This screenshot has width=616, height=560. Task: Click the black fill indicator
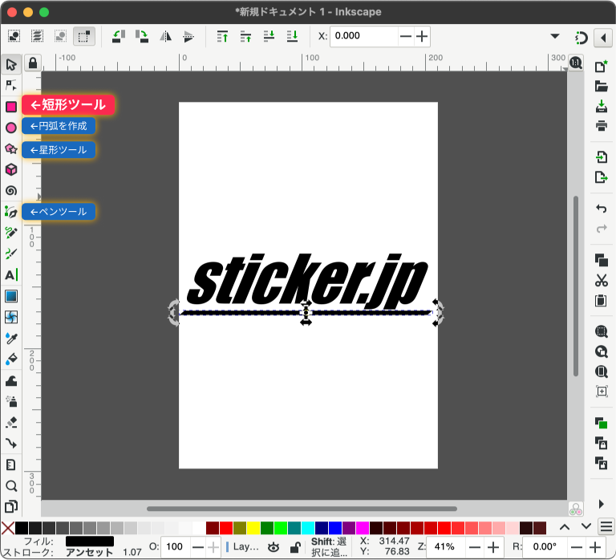coord(90,541)
